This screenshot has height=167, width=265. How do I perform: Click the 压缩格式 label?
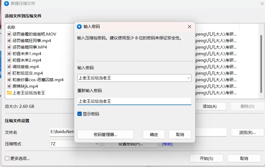coord(13,144)
